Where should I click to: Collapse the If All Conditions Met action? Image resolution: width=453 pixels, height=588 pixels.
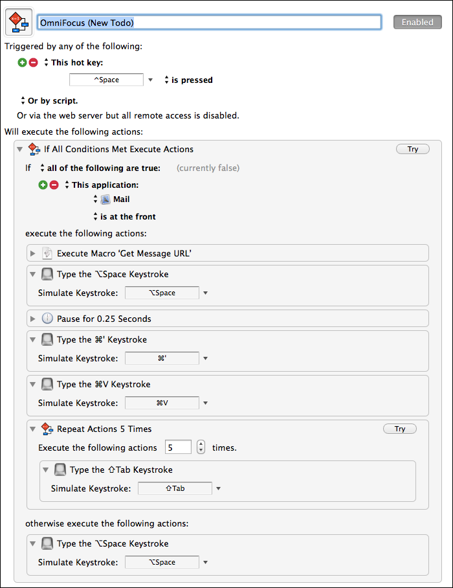point(20,149)
